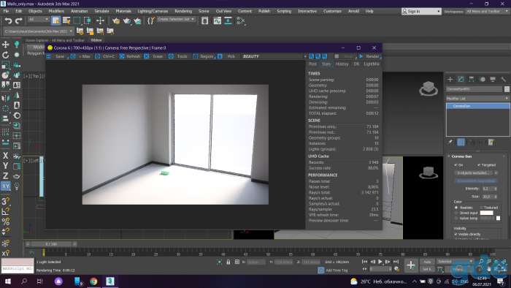Click the Play Animation button
The height and width of the screenshot is (288, 511).
pyautogui.click(x=380, y=262)
